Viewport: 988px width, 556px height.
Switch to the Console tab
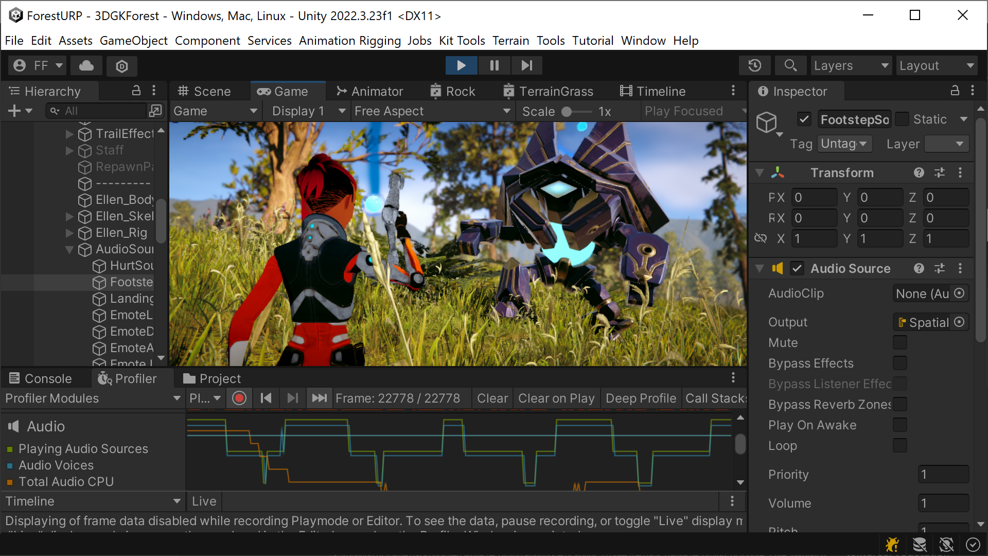click(x=41, y=378)
